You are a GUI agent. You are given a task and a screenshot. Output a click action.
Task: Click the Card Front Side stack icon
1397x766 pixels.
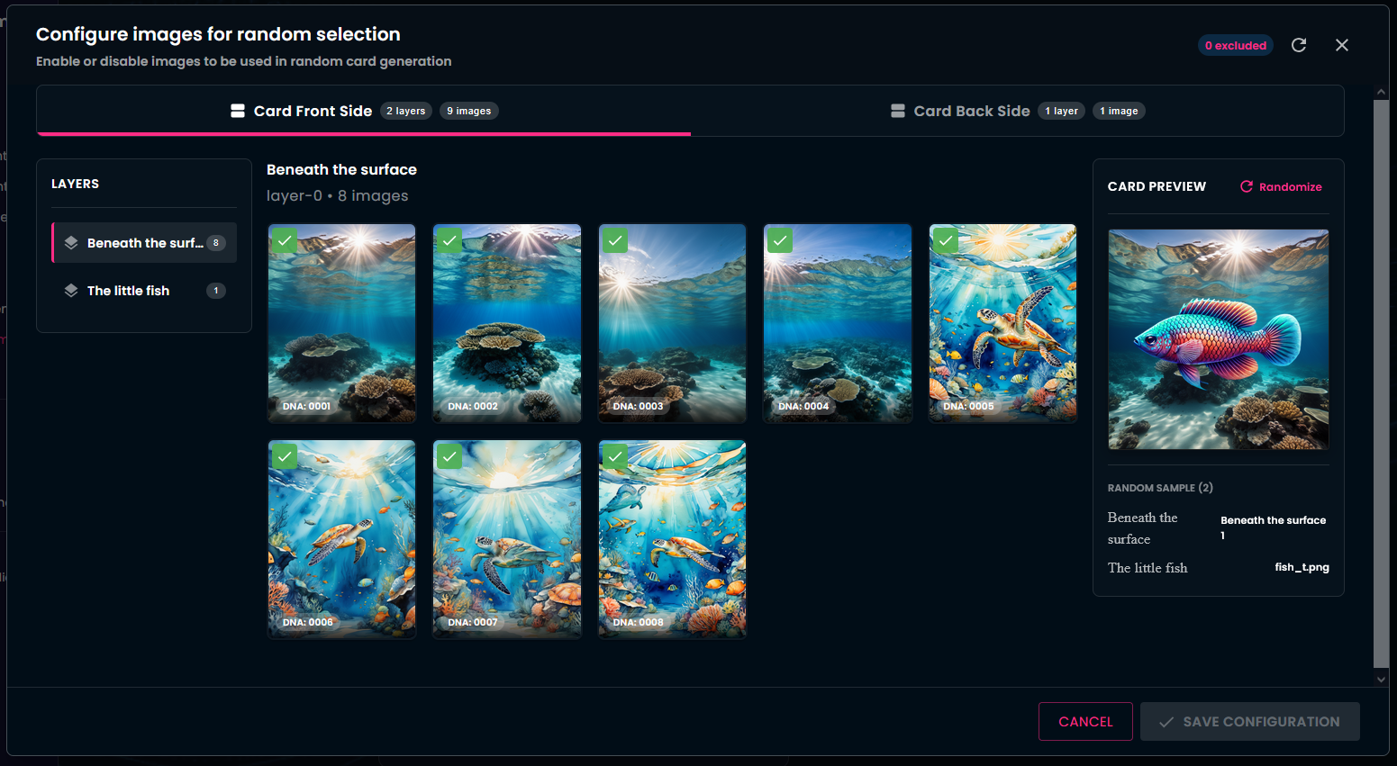point(238,111)
